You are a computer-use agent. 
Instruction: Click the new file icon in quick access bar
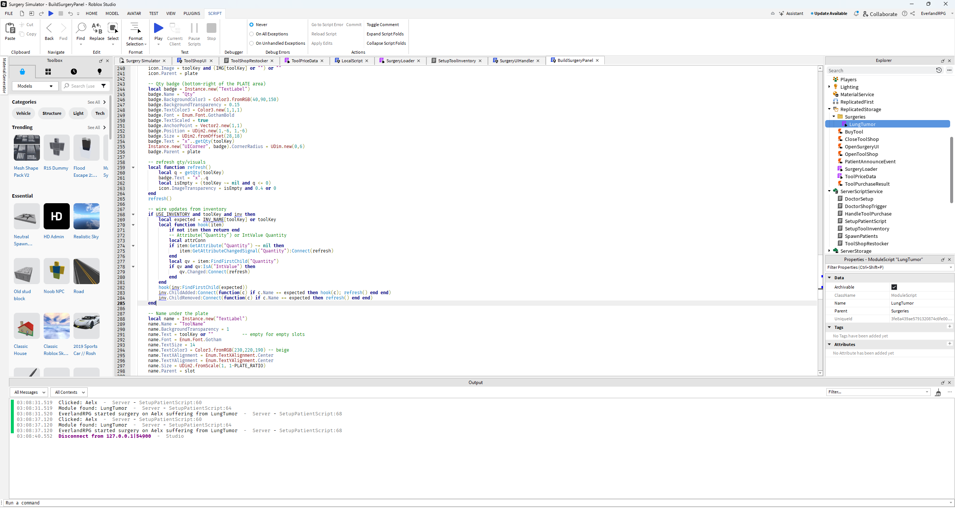[x=22, y=13]
